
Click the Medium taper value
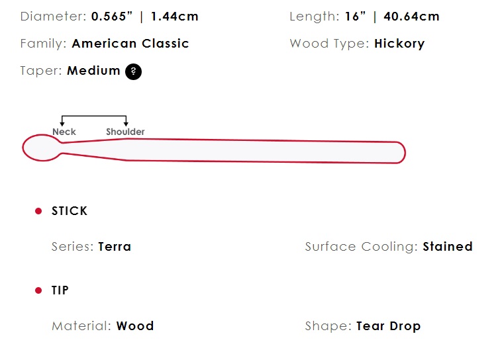click(x=93, y=71)
